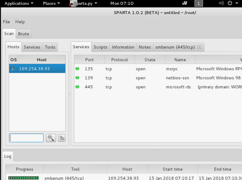Click the OS icon beside host 169.254.38.93

coord(13,69)
